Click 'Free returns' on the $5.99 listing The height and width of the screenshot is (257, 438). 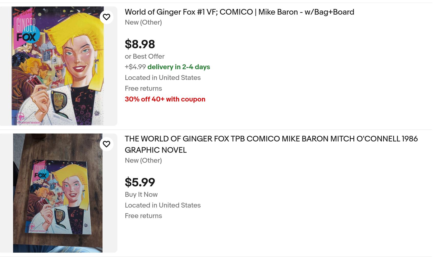(x=143, y=216)
